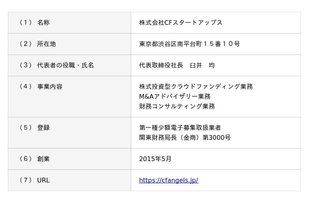This screenshot has height=203, width=316.
Task: Click the title text 代表取締役社長
Action: pos(161,65)
